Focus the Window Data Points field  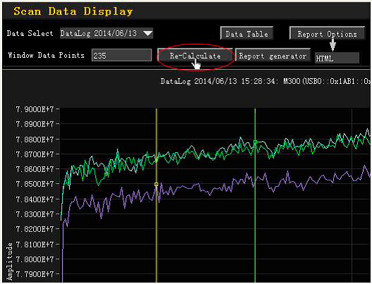tap(121, 56)
